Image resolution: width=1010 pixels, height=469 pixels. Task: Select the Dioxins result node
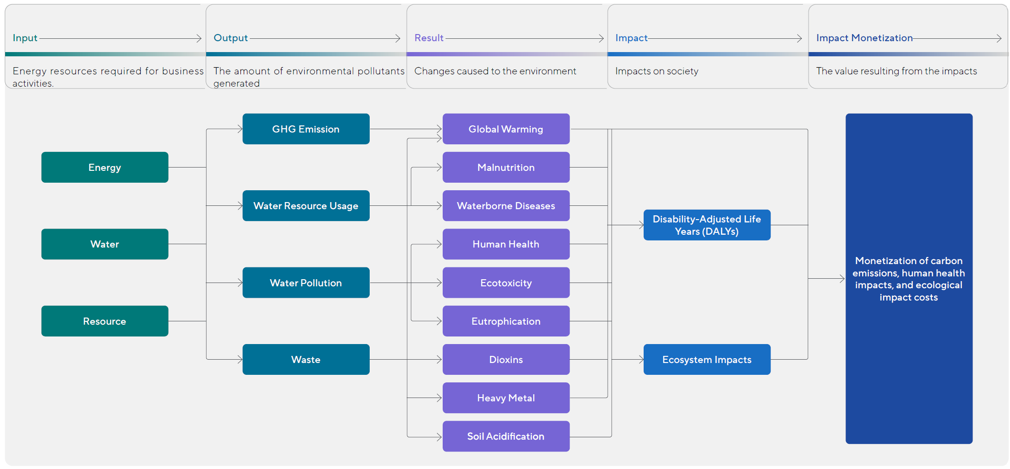pos(506,359)
